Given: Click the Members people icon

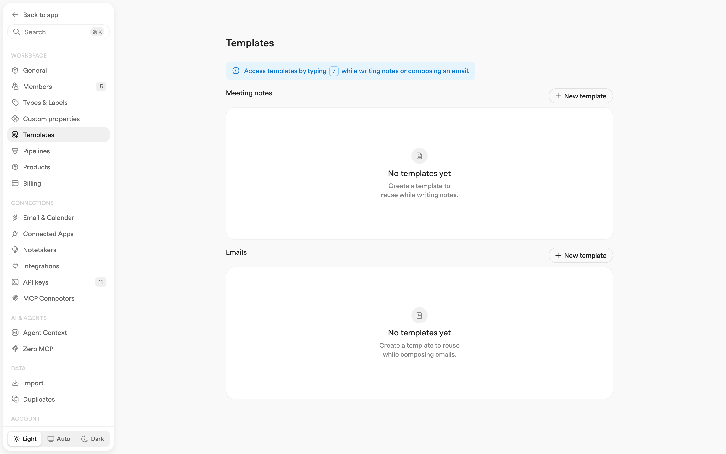Looking at the screenshot, I should click(15, 87).
